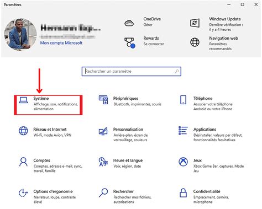Open Options d'ergonomie title

[53, 191]
